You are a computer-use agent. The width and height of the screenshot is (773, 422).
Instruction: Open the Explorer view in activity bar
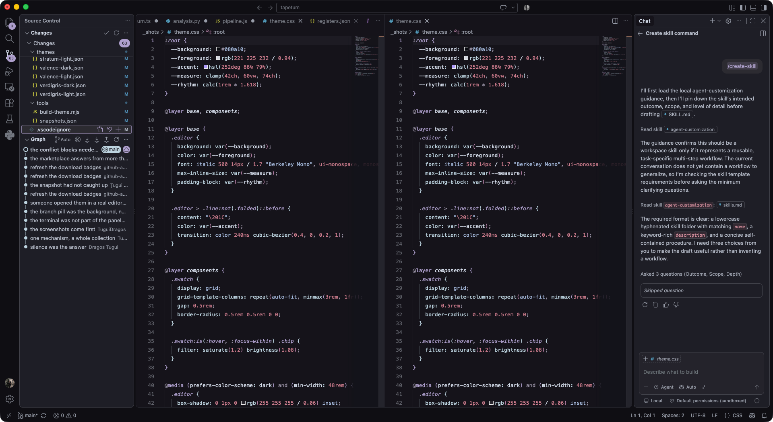9,23
